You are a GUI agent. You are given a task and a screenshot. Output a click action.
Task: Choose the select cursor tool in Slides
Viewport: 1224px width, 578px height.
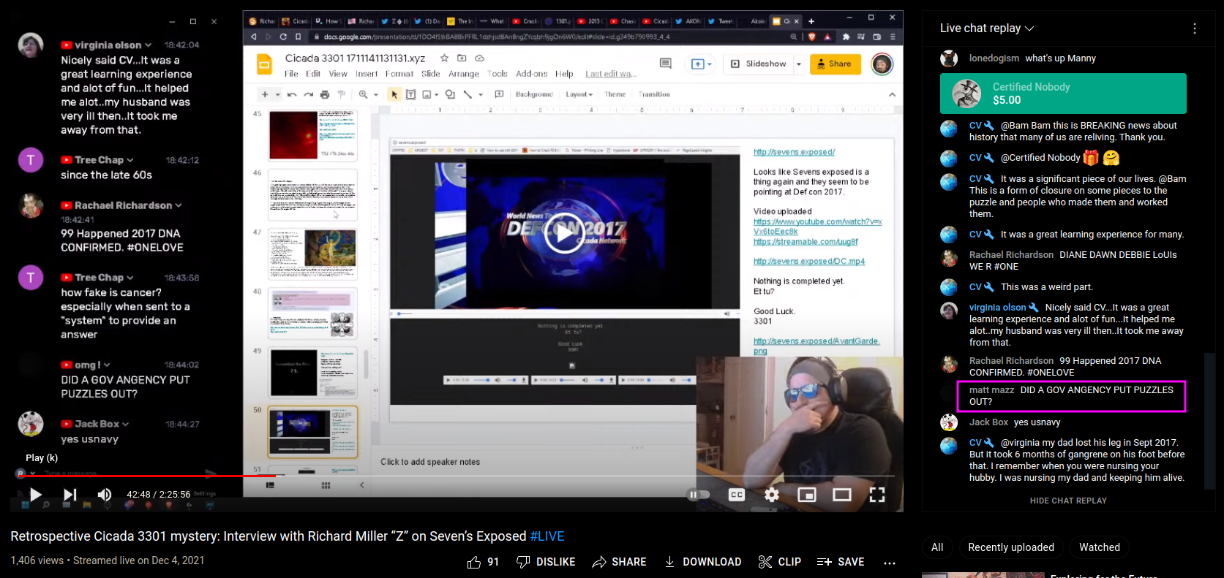coord(394,94)
